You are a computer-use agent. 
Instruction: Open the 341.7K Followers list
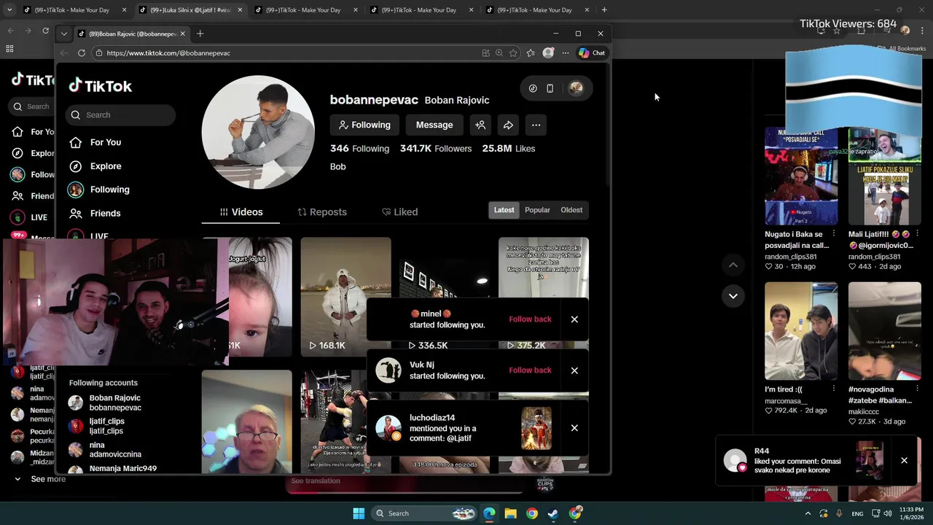(x=436, y=149)
